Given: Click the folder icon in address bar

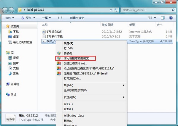Looking at the screenshot, I should 20,10.
